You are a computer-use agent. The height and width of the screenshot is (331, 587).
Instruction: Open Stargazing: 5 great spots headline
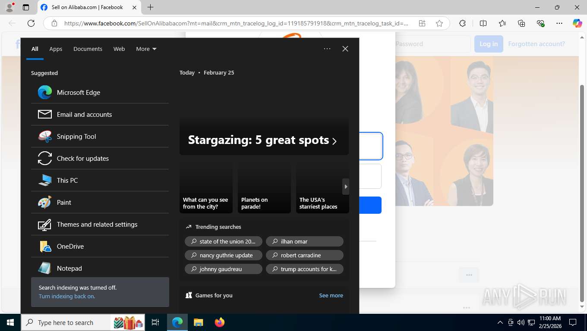pos(262,140)
